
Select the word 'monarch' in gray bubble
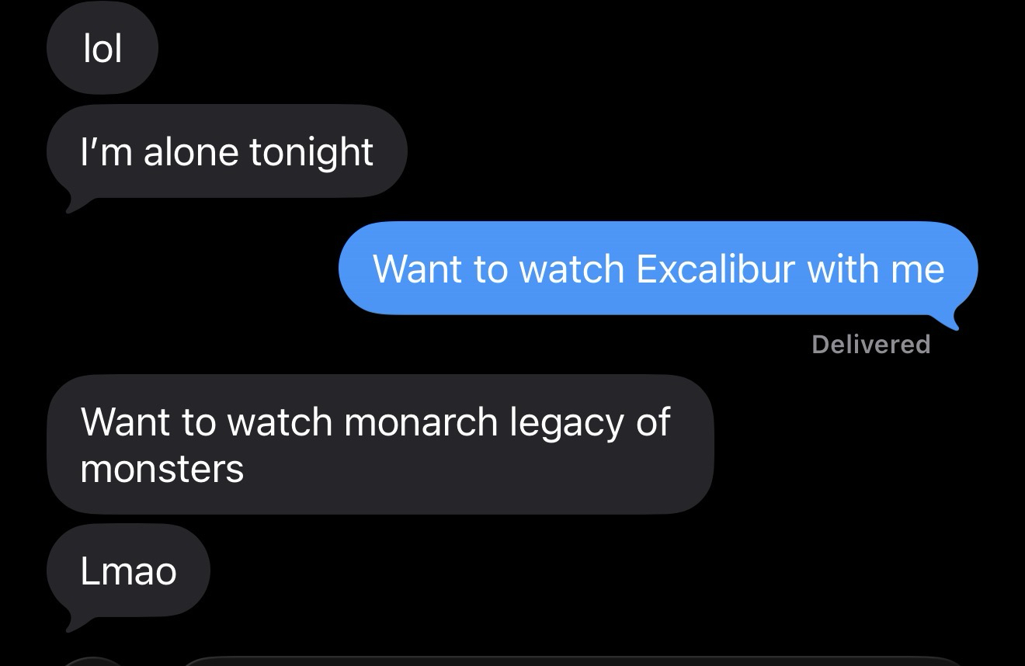420,421
